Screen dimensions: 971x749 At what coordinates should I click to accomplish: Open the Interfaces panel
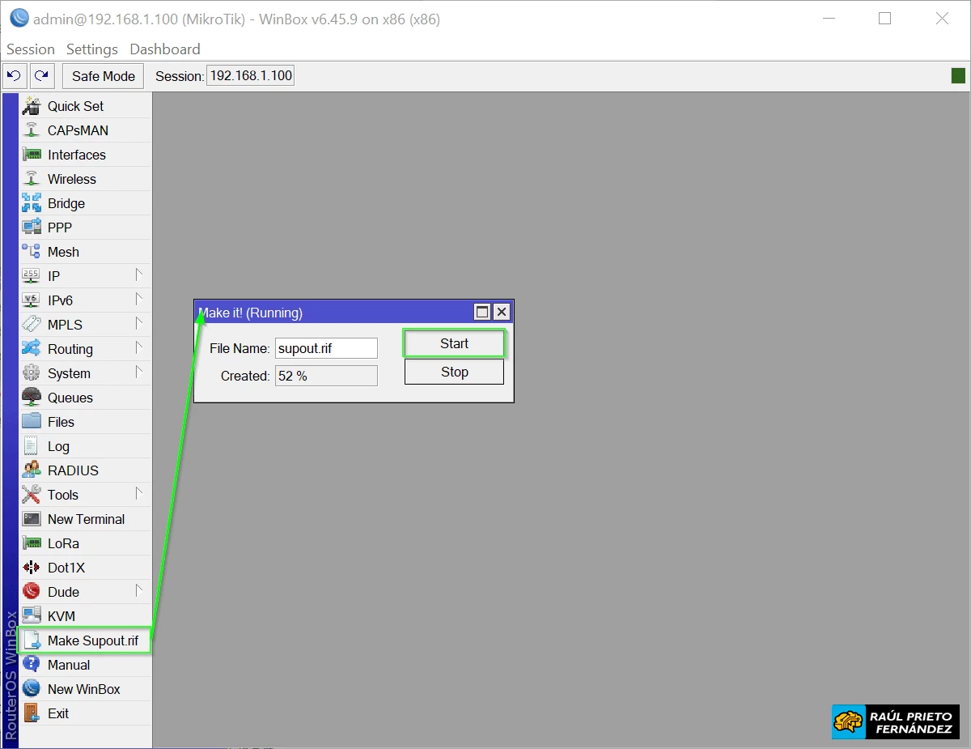pos(74,154)
